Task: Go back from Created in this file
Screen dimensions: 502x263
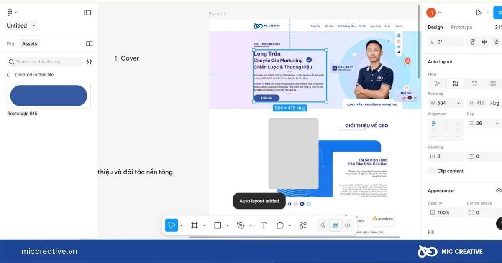Action: [8, 75]
